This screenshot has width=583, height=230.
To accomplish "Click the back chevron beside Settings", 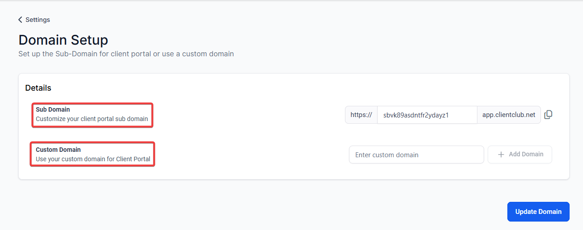I will pyautogui.click(x=20, y=20).
